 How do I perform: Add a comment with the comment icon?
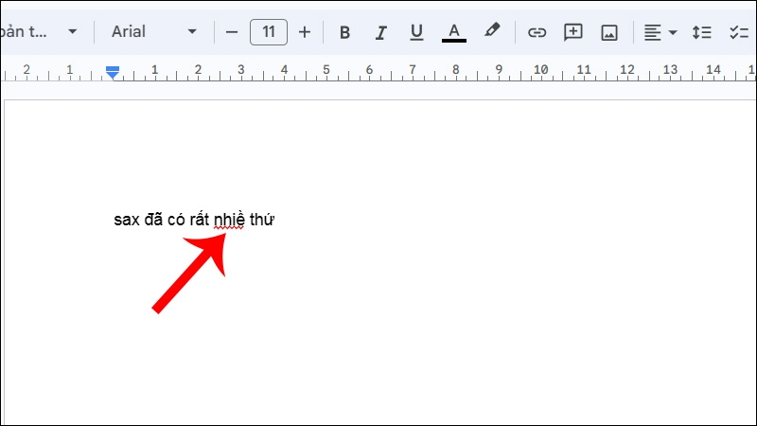[573, 32]
